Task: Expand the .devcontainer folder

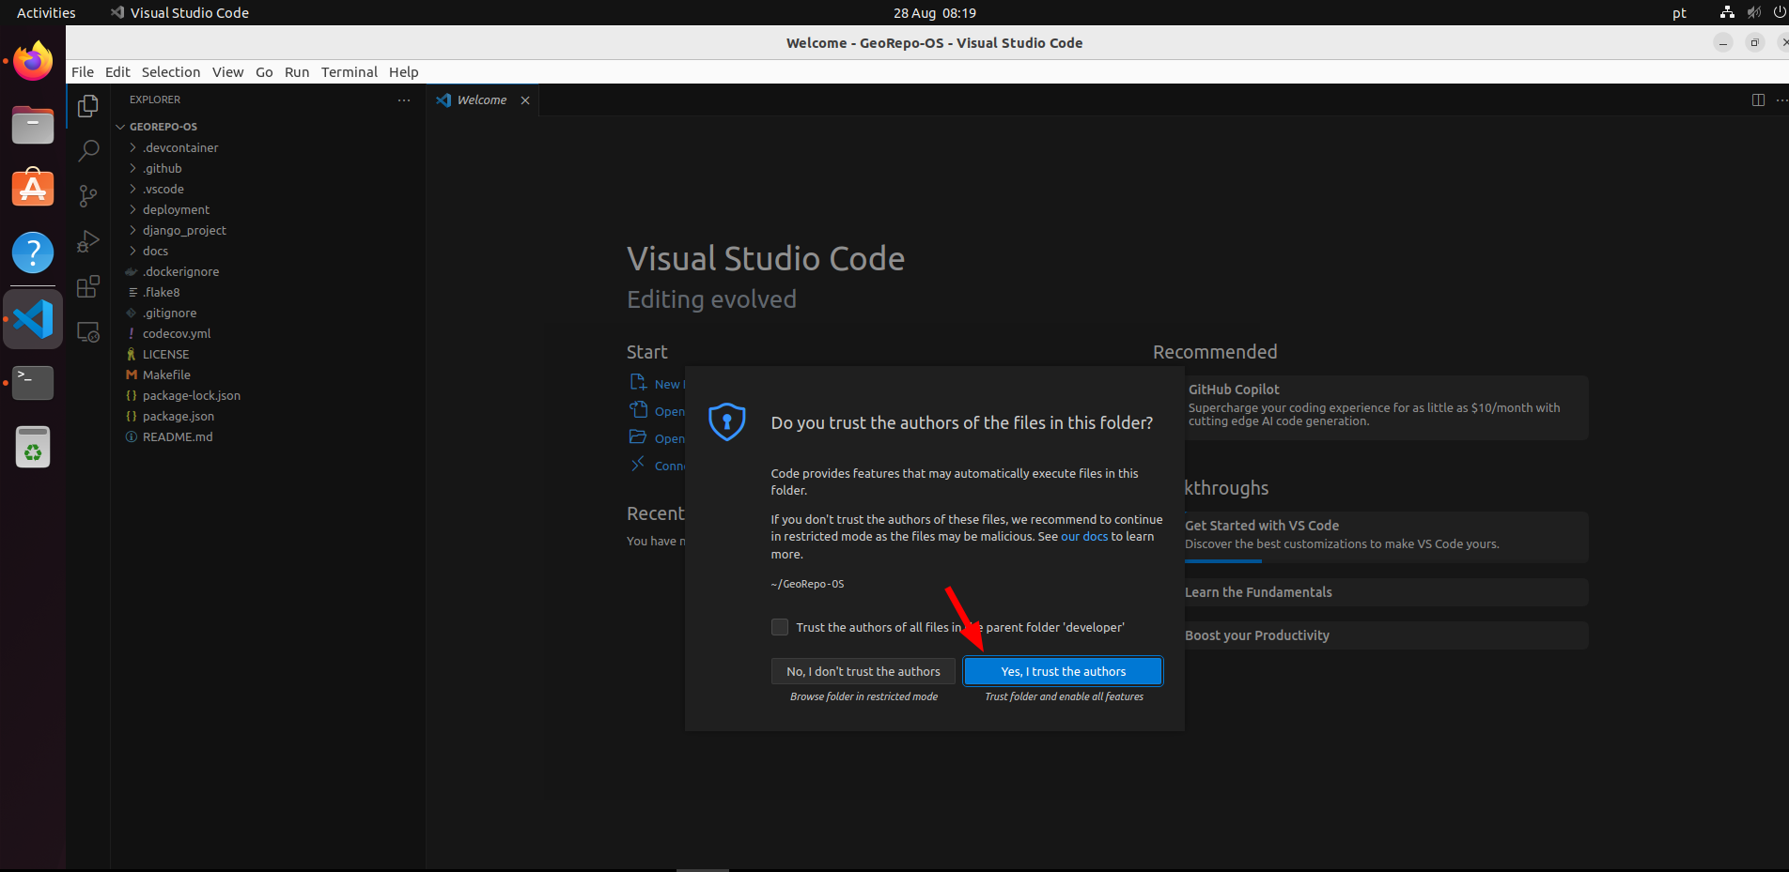Action: click(x=133, y=147)
